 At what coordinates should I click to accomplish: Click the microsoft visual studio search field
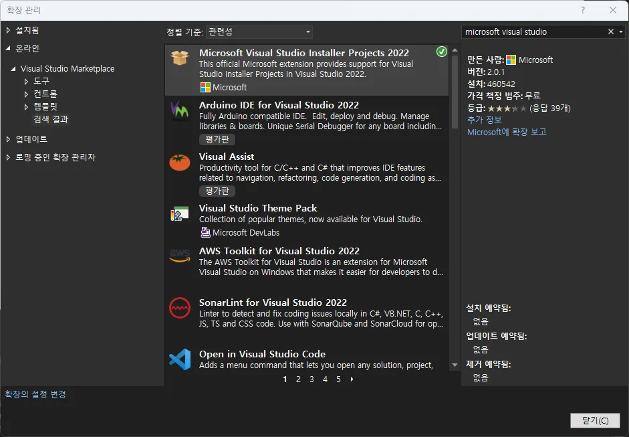(534, 31)
